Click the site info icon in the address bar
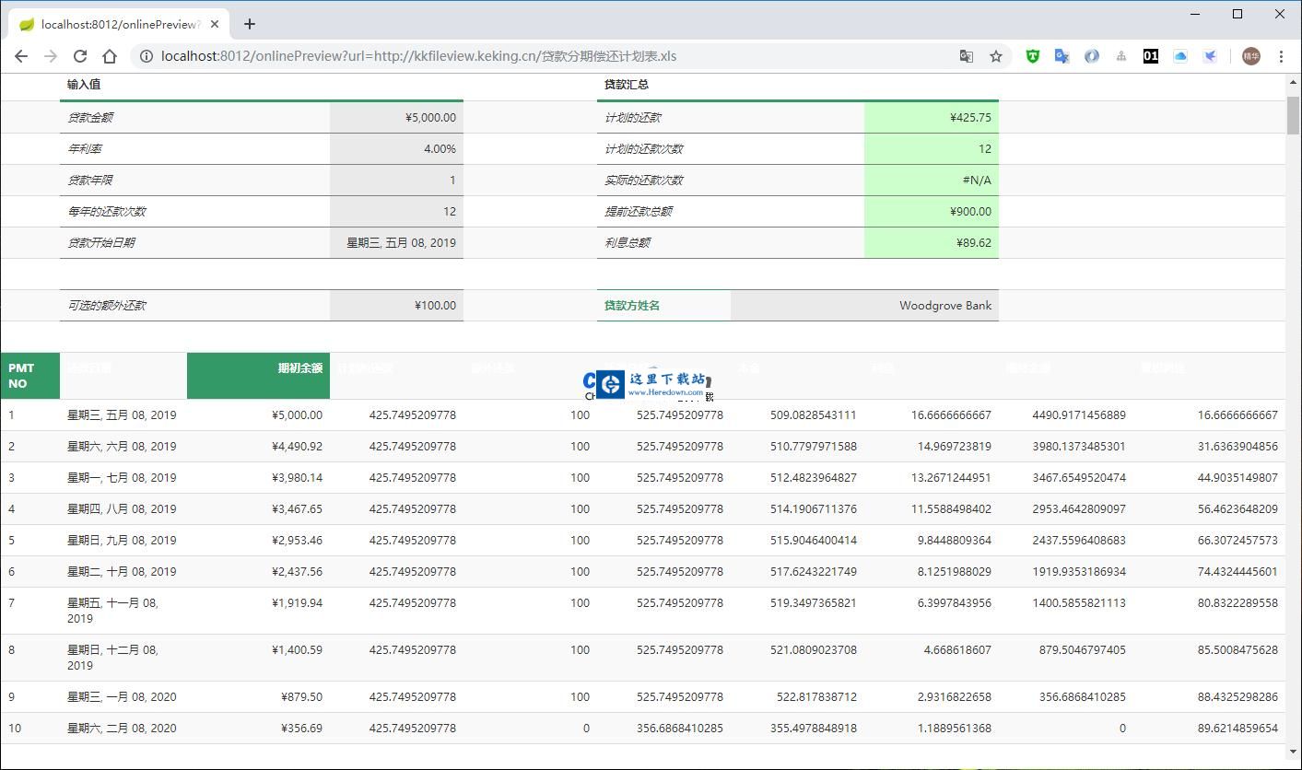The image size is (1302, 770). pyautogui.click(x=147, y=56)
